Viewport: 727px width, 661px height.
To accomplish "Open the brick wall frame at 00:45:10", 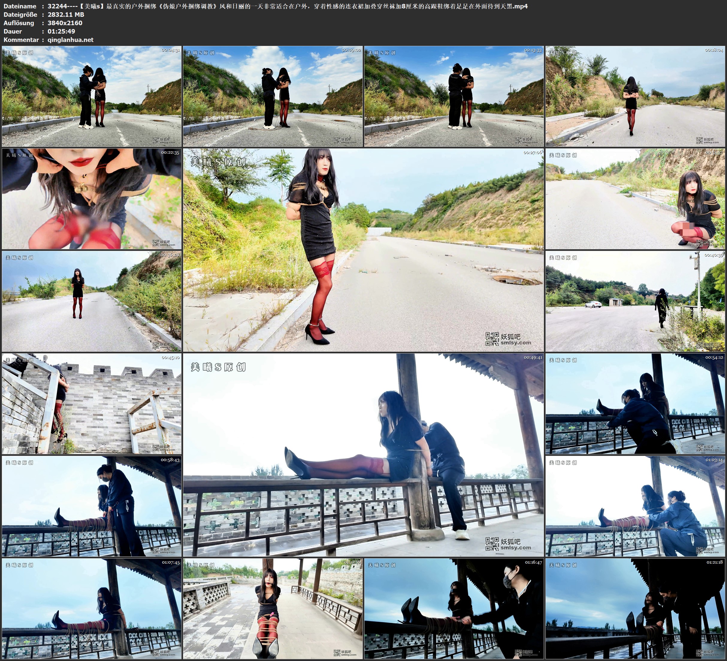I will [92, 403].
